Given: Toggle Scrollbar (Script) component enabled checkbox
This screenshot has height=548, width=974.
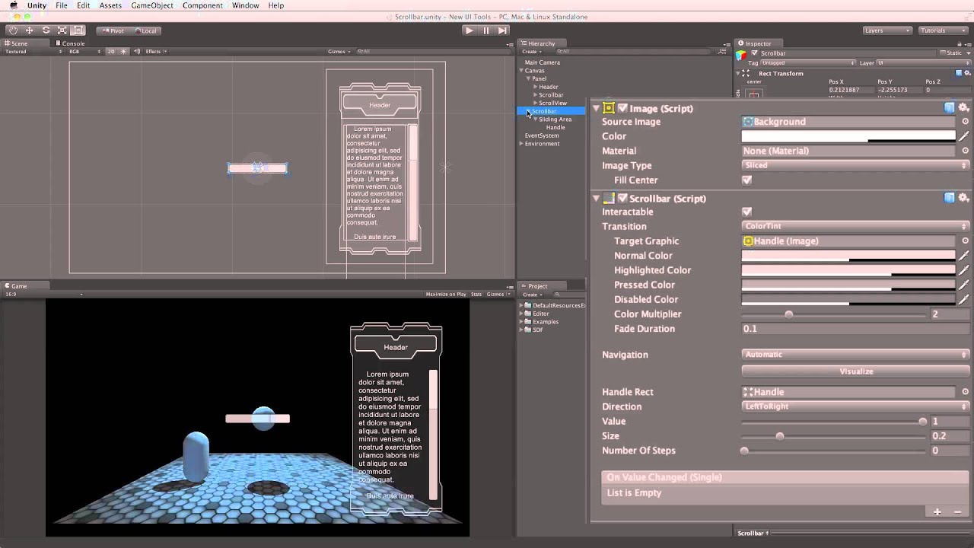Looking at the screenshot, I should pos(622,198).
